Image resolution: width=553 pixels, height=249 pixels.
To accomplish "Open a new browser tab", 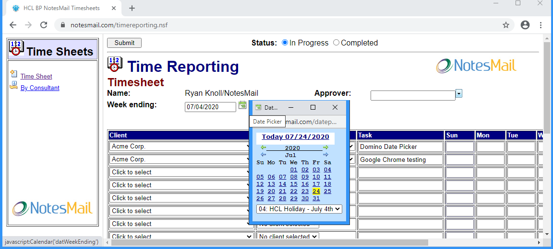I will (x=132, y=8).
